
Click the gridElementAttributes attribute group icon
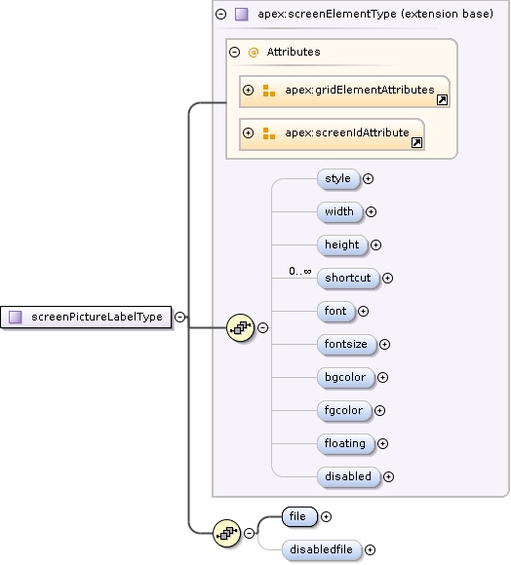point(269,91)
